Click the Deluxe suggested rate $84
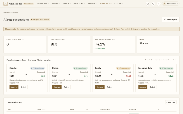The width and height of the screenshot is (183, 114). (85, 76)
